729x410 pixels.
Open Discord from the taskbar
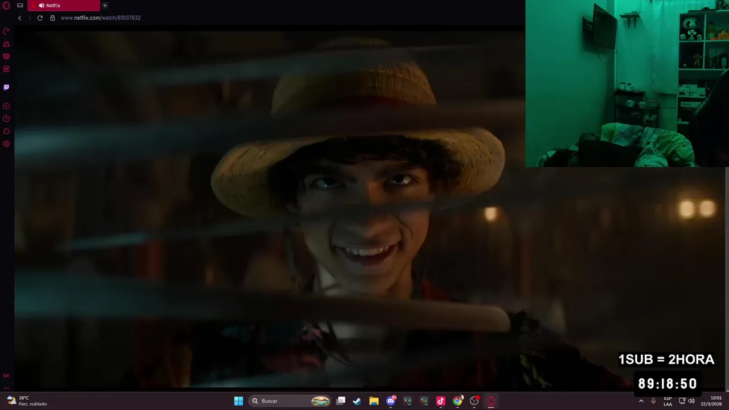pos(391,401)
